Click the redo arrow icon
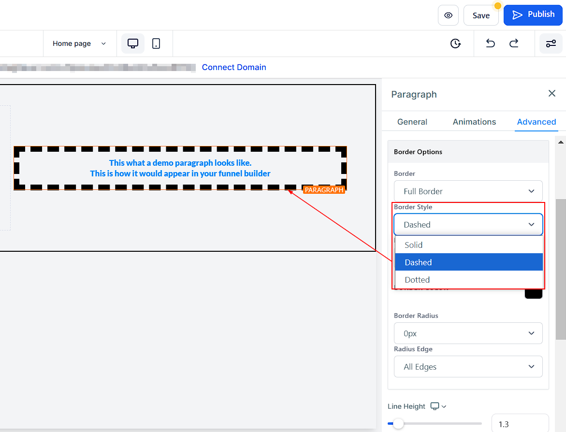 click(x=514, y=43)
